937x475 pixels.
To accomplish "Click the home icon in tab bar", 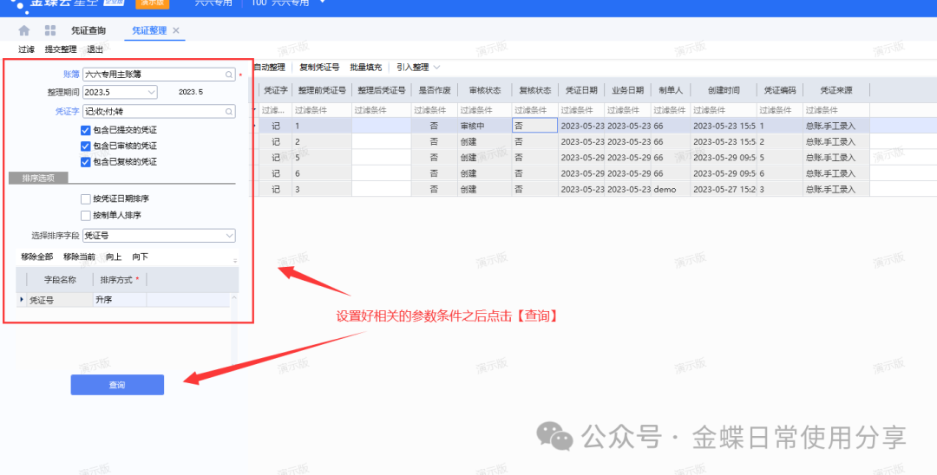I will [x=24, y=30].
